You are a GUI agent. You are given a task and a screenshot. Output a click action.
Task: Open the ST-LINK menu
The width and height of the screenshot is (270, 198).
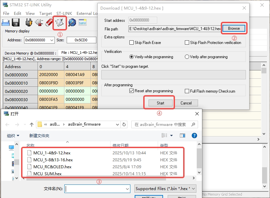coord(64,14)
